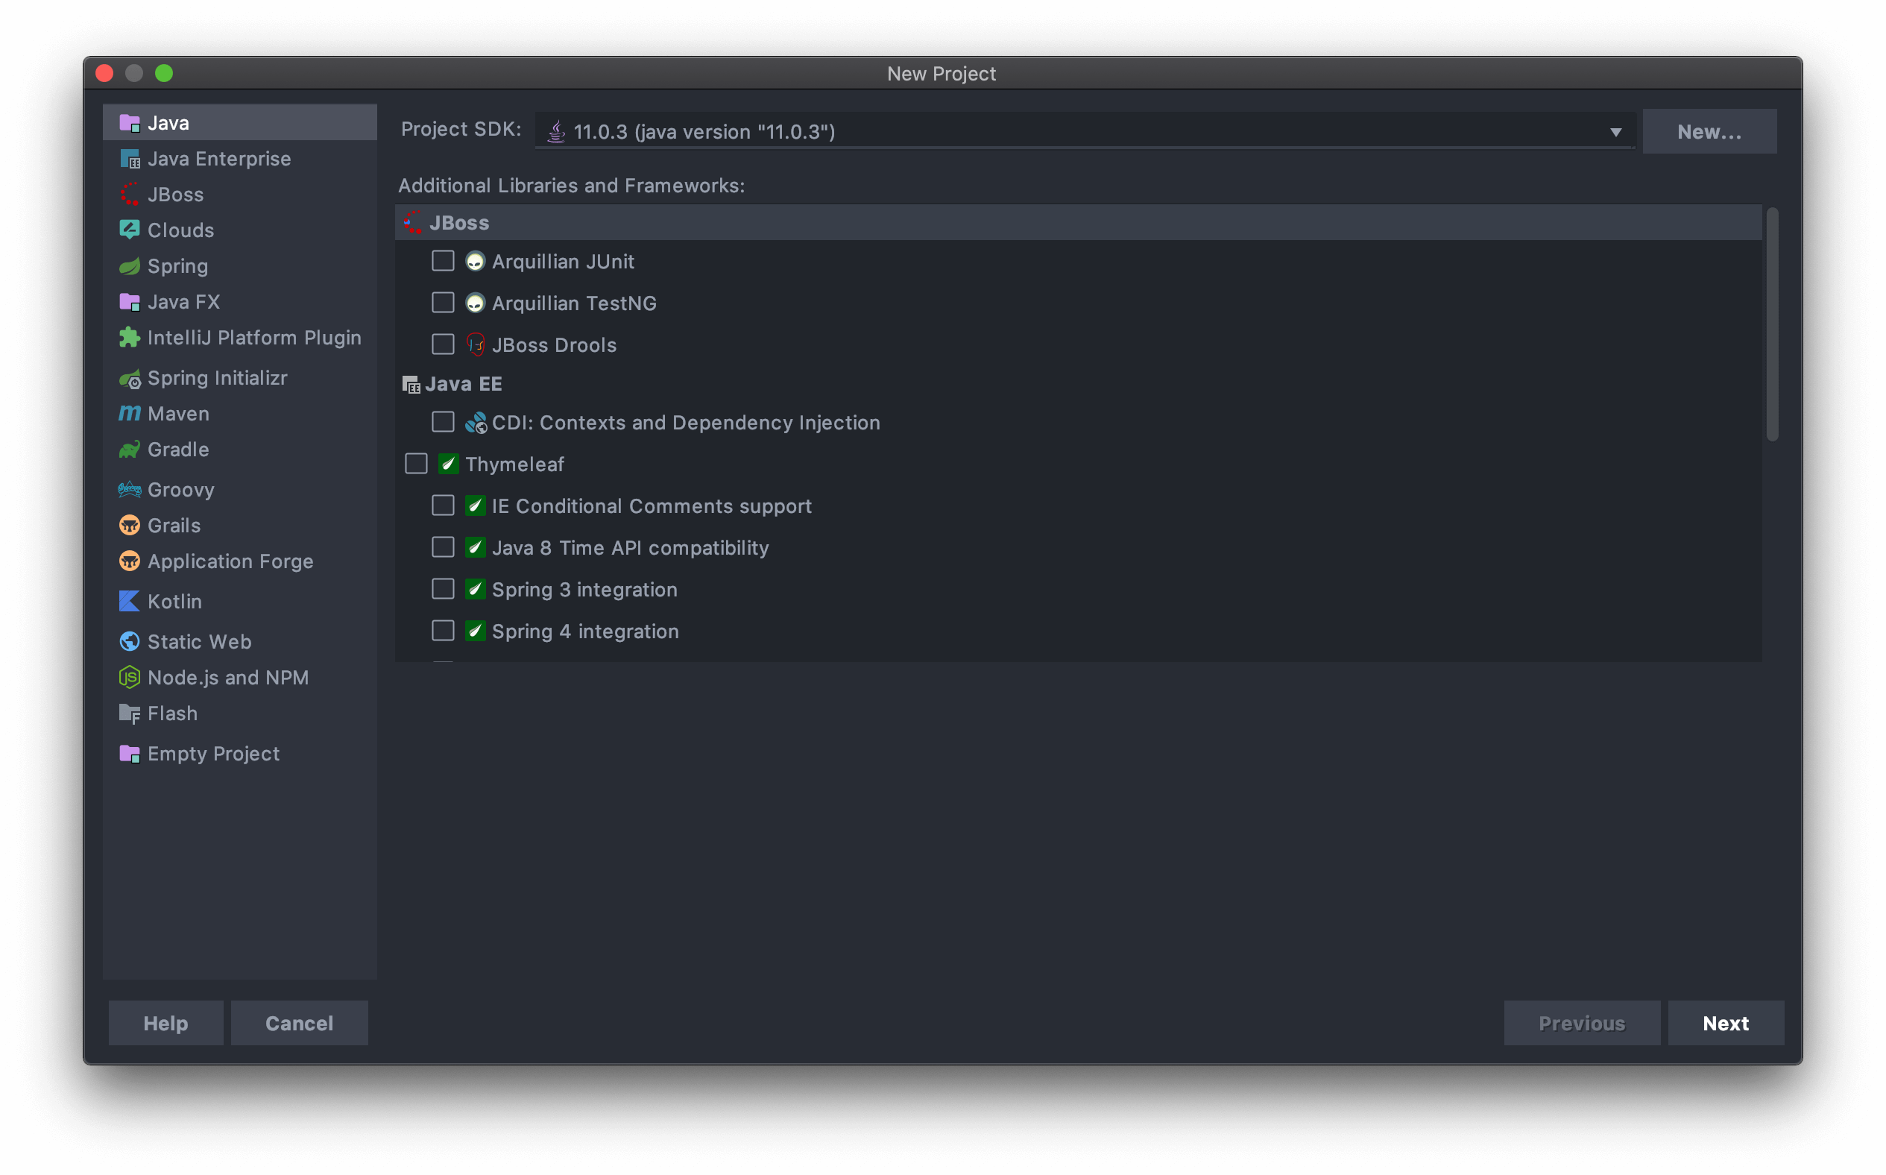Viewport: 1886px width, 1175px height.
Task: Click the JBoss sidebar icon
Action: 129,195
